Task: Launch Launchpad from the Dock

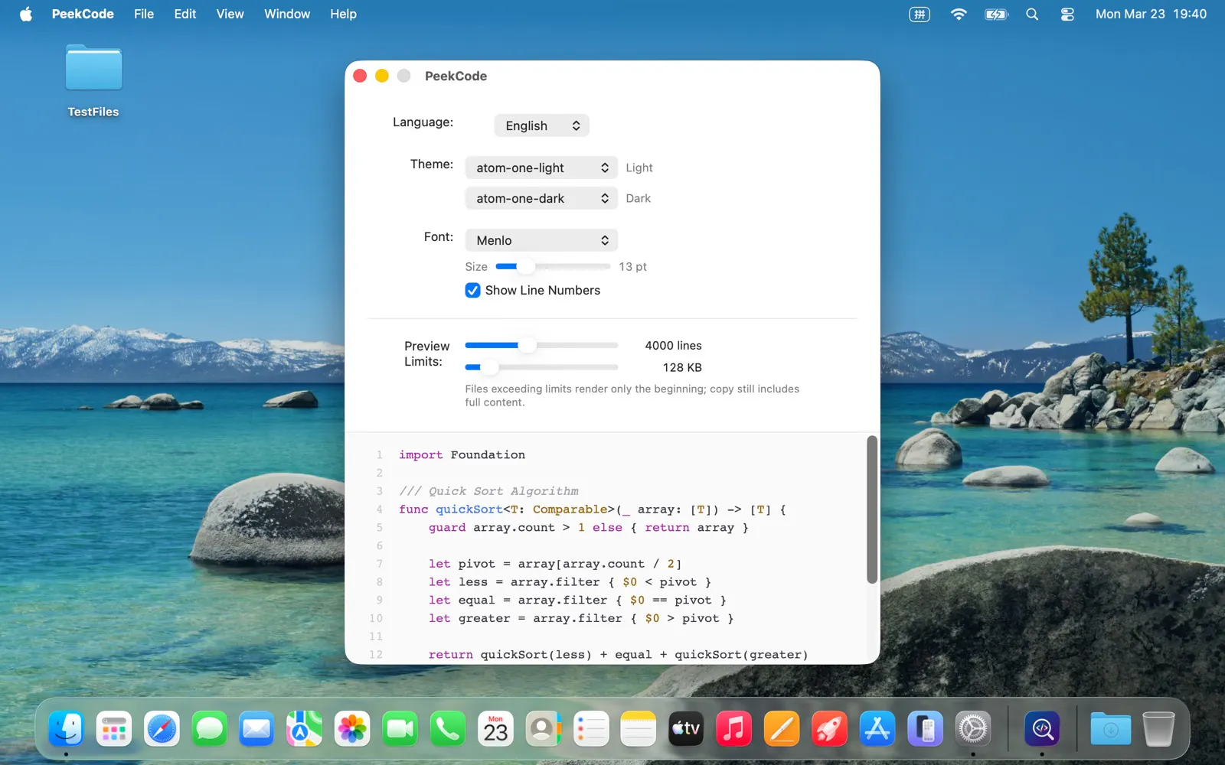Action: [x=114, y=729]
